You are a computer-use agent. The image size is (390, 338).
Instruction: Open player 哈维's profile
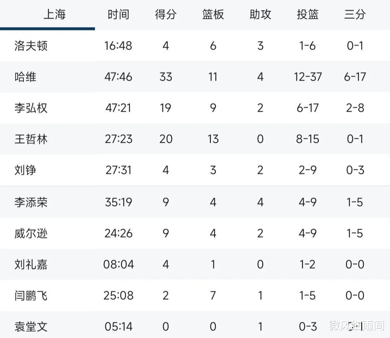[x=25, y=77]
